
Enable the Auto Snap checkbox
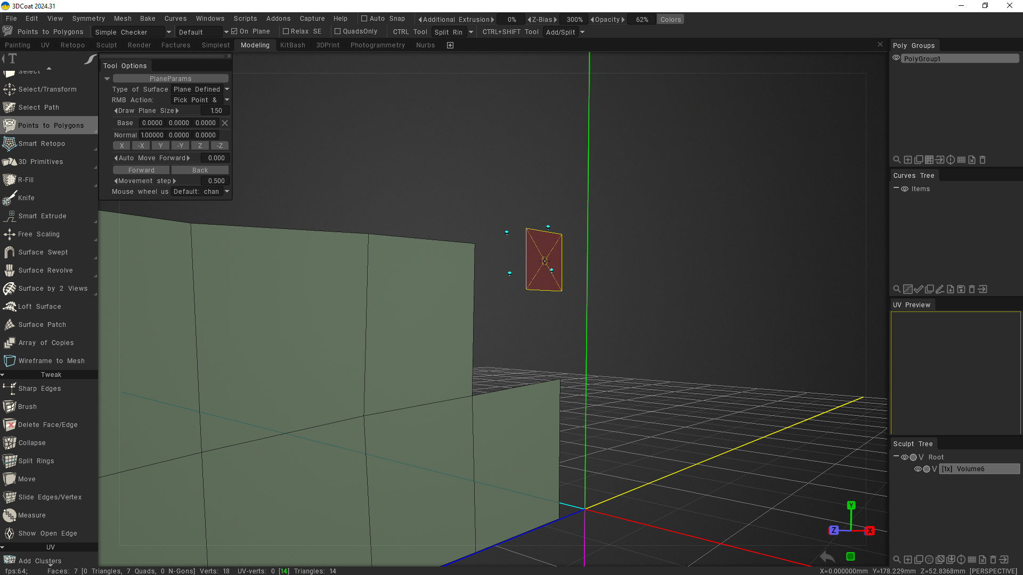coord(364,19)
